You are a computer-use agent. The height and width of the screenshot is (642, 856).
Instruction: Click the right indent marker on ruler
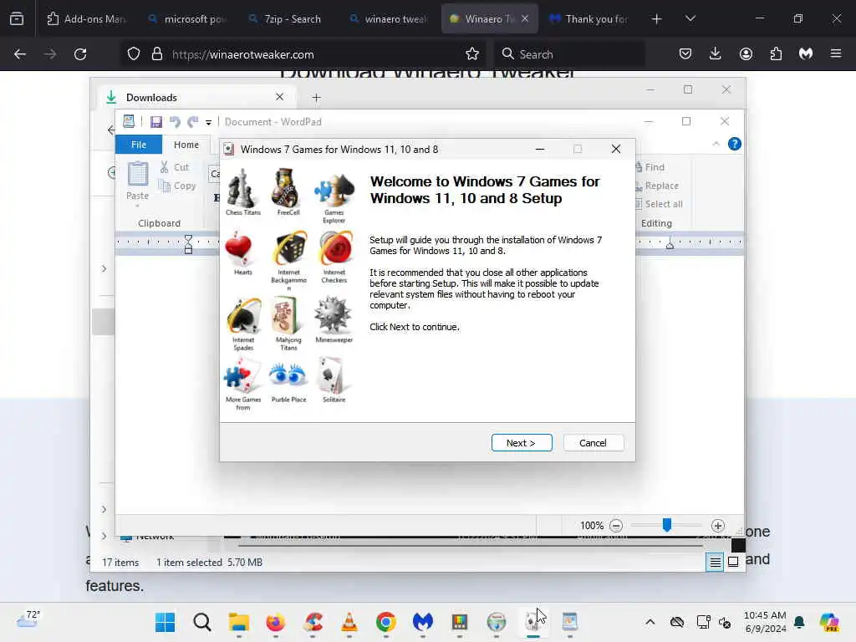670,246
